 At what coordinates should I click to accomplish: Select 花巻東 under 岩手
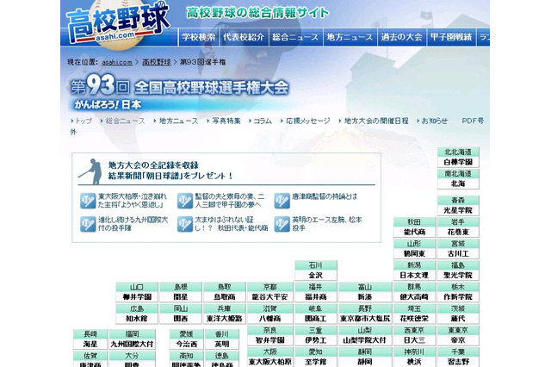458,232
